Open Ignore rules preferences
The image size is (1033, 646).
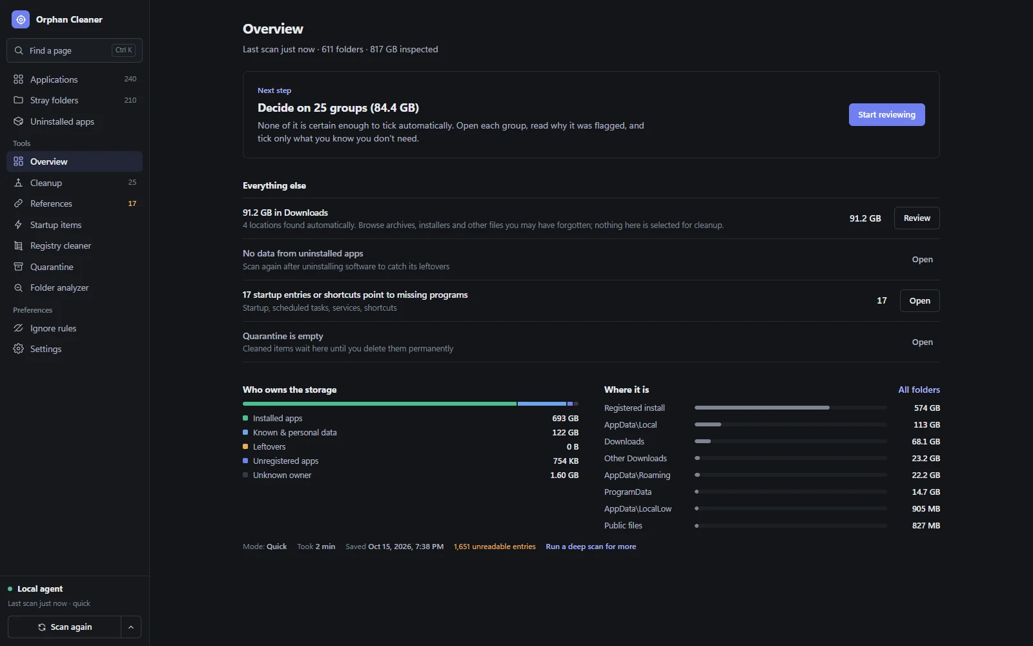click(x=74, y=328)
